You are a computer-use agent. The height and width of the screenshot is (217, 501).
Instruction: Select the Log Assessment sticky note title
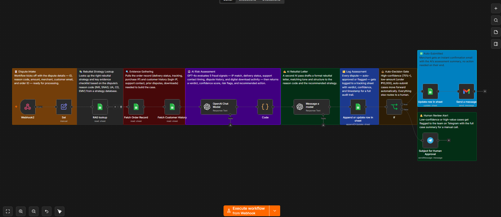tap(356, 72)
